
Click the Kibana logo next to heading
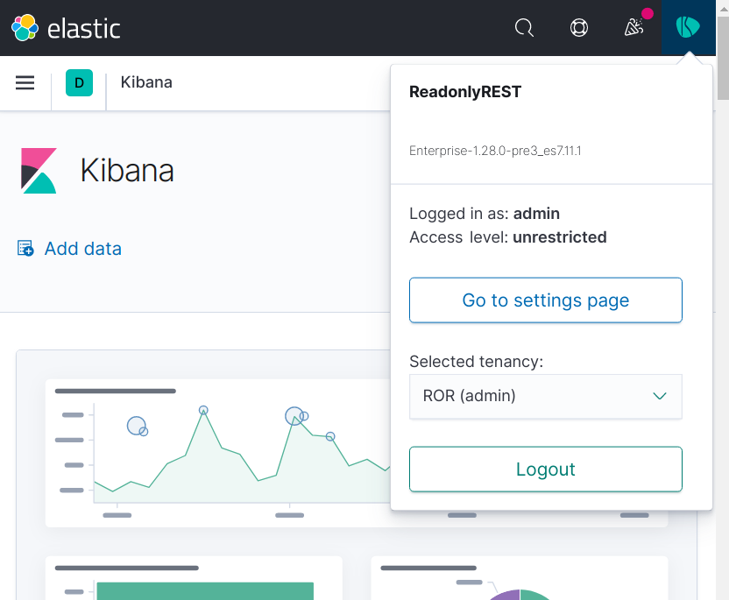(x=39, y=171)
